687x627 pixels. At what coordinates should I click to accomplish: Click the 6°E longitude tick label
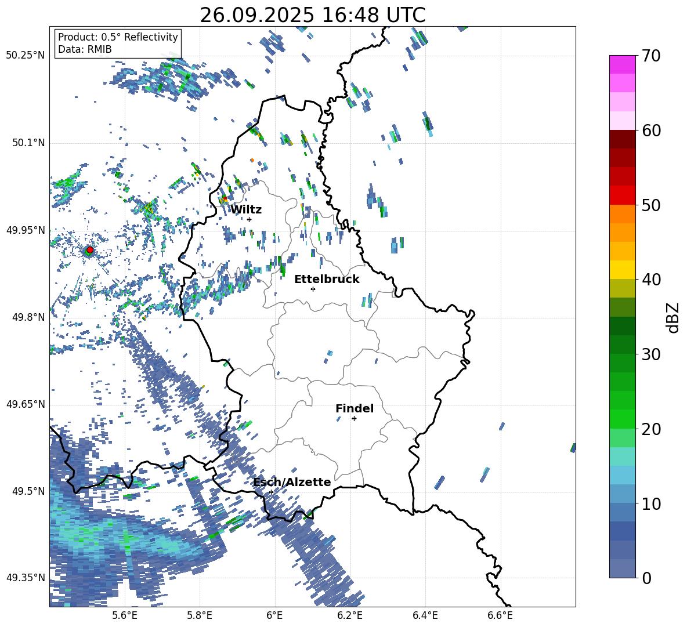[x=274, y=615]
